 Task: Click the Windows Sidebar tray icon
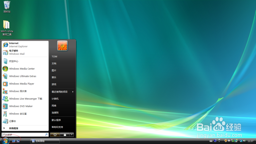coord(236,141)
